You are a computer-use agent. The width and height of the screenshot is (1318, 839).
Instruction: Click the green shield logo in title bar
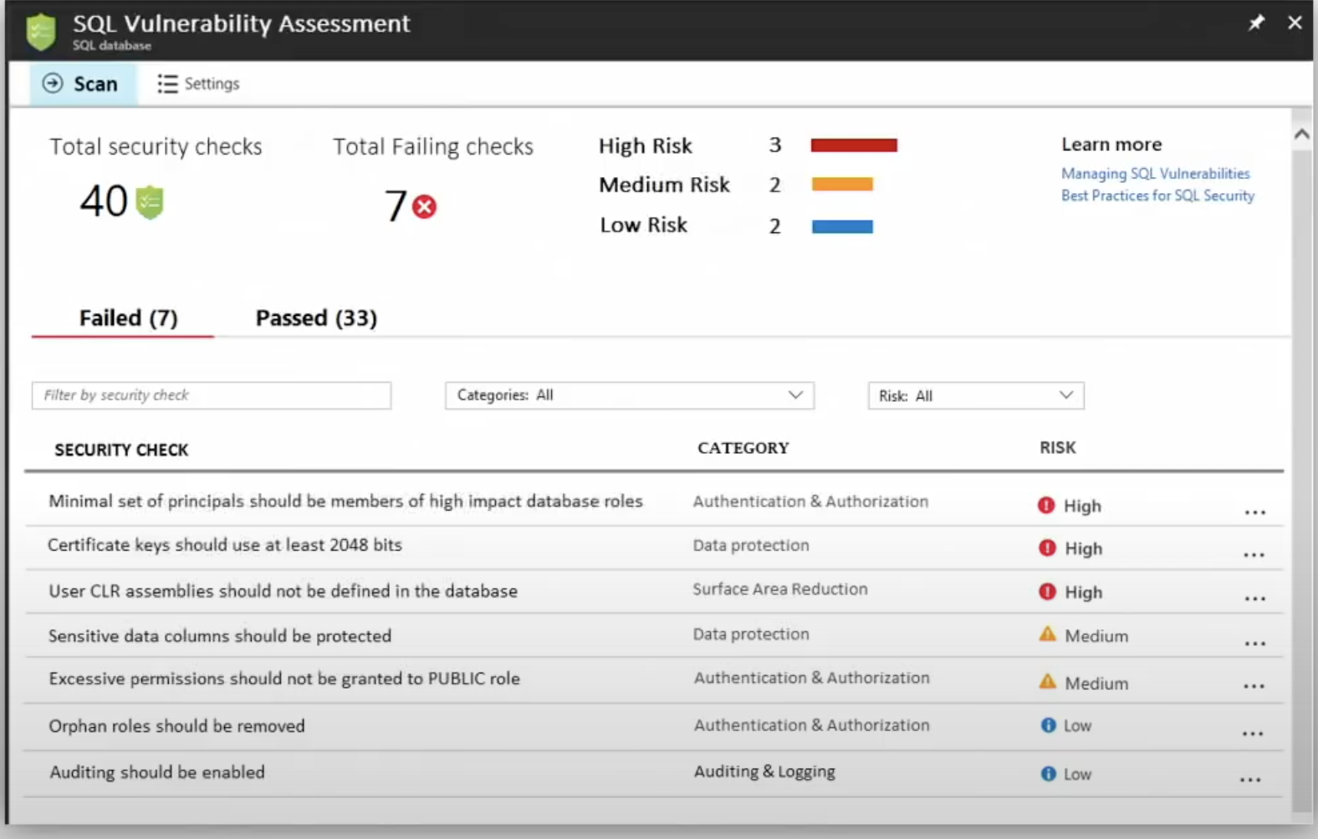pos(40,32)
